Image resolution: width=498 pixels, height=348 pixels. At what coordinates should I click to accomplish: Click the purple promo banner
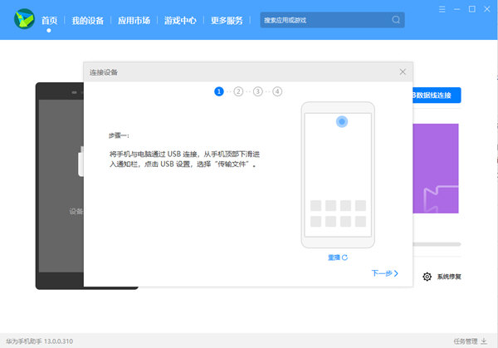click(x=436, y=169)
